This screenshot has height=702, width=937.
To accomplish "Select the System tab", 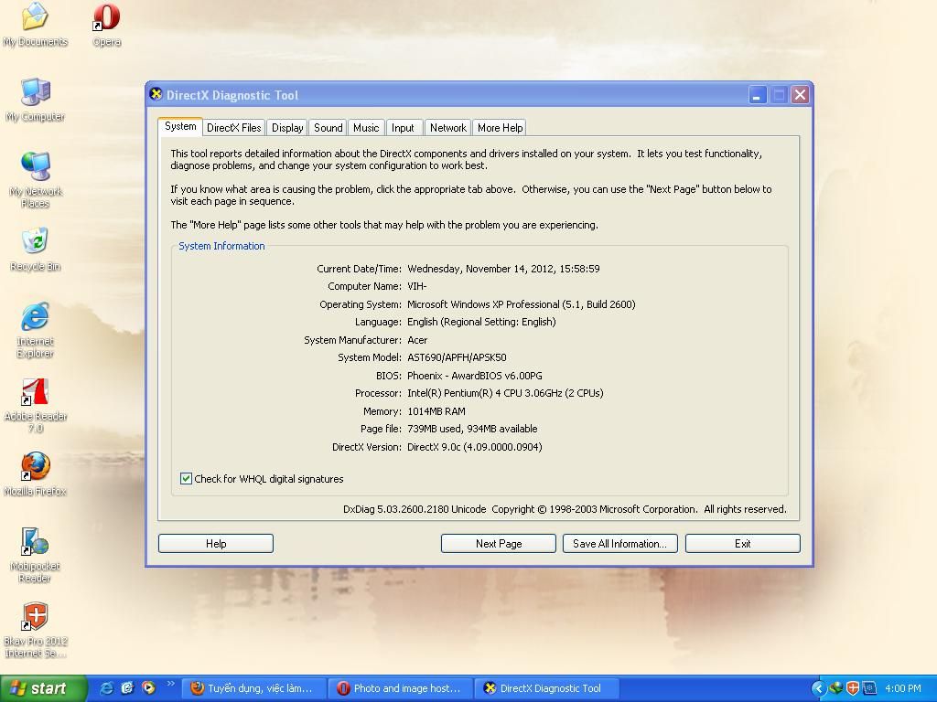I will coord(180,126).
